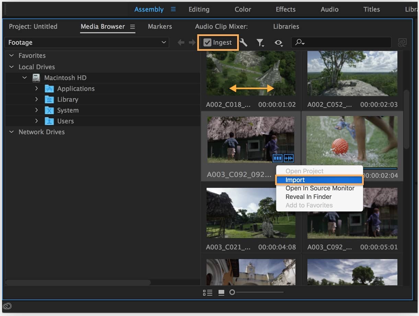The height and width of the screenshot is (316, 419).
Task: Click audio usage badge on A003_C092_092 clip
Action: pyautogui.click(x=289, y=158)
